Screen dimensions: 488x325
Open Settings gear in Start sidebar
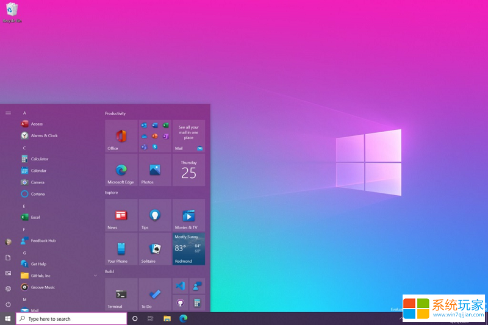coord(8,288)
